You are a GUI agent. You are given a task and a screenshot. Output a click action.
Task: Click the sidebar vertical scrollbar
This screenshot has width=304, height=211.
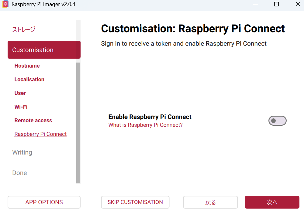(x=78, y=121)
